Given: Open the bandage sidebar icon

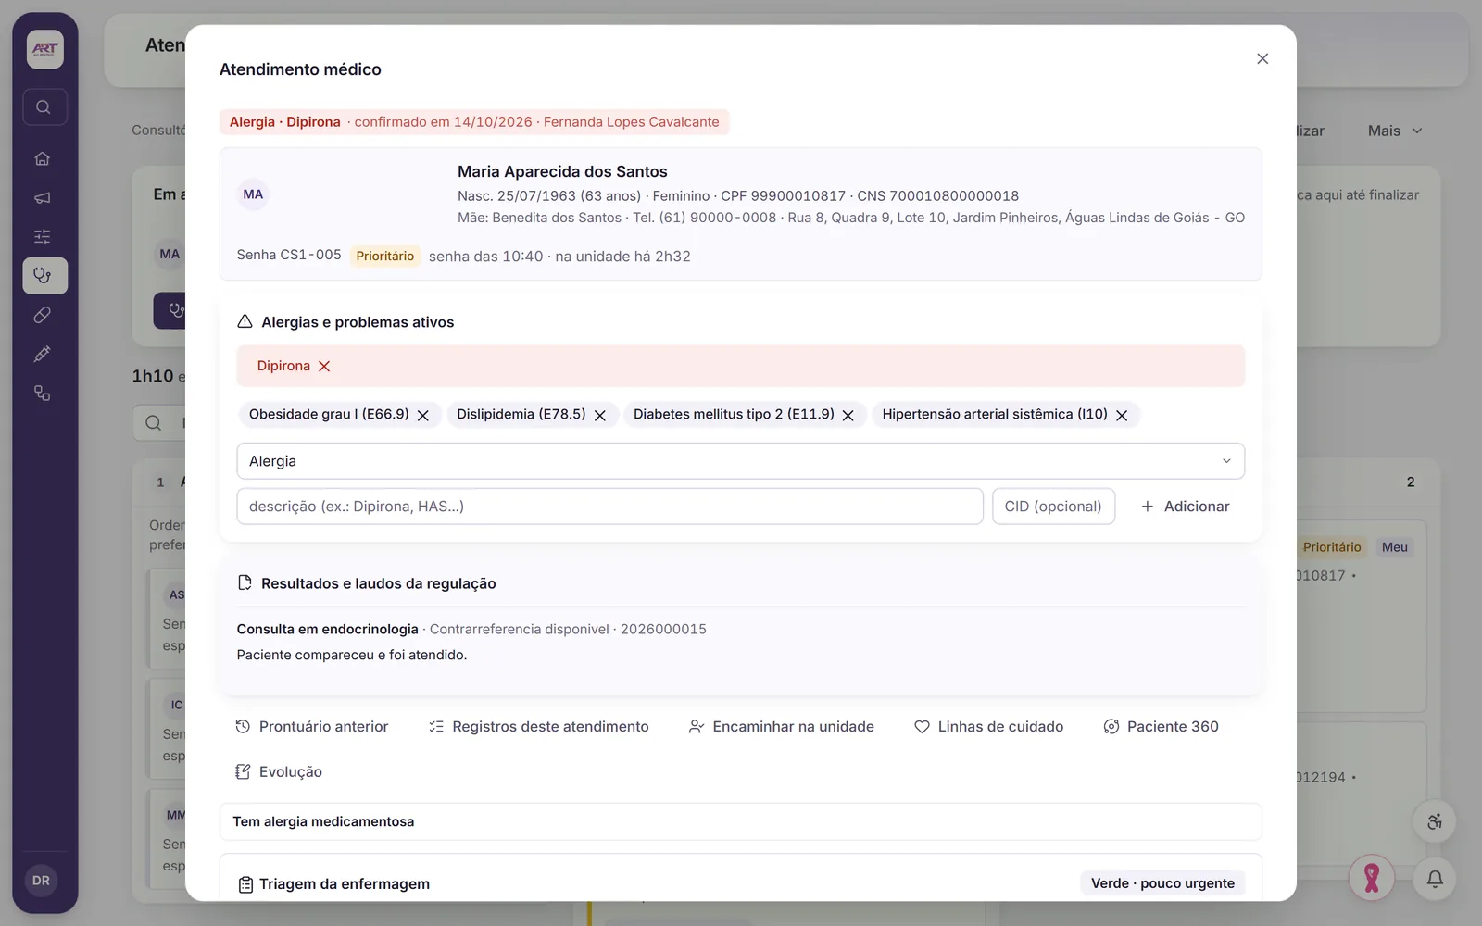Looking at the screenshot, I should [43, 315].
